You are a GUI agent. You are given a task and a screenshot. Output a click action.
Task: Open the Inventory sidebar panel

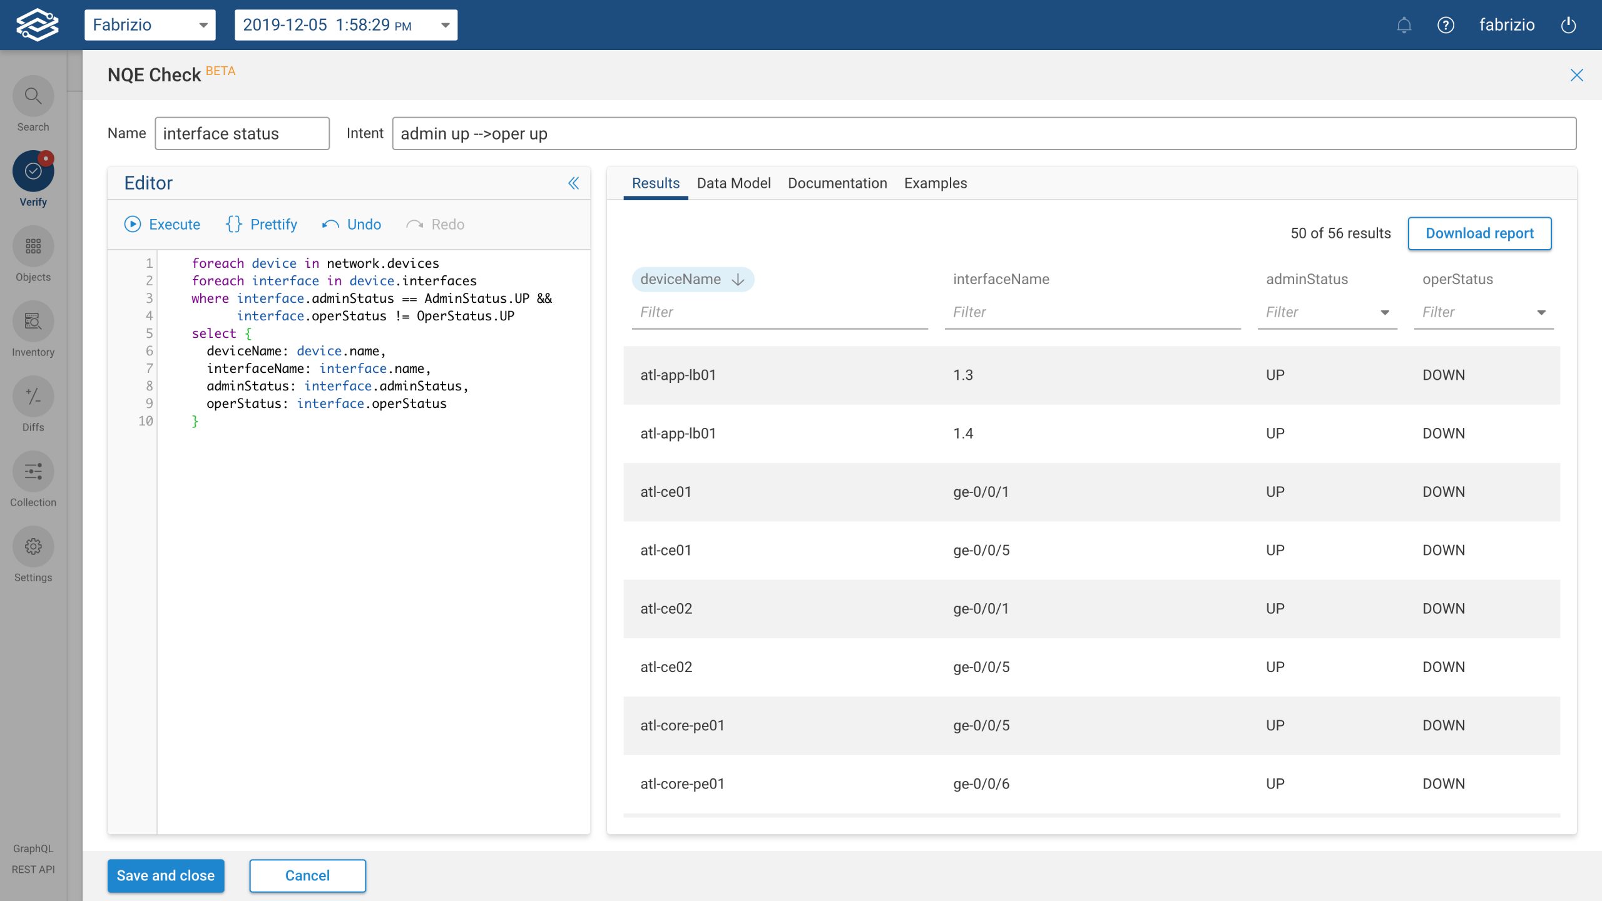[33, 321]
